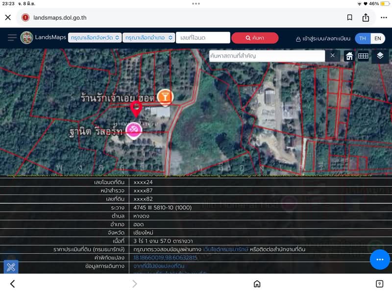This screenshot has height=294, width=392.
Task: Select the district value ฮอด
Action: [x=139, y=224]
